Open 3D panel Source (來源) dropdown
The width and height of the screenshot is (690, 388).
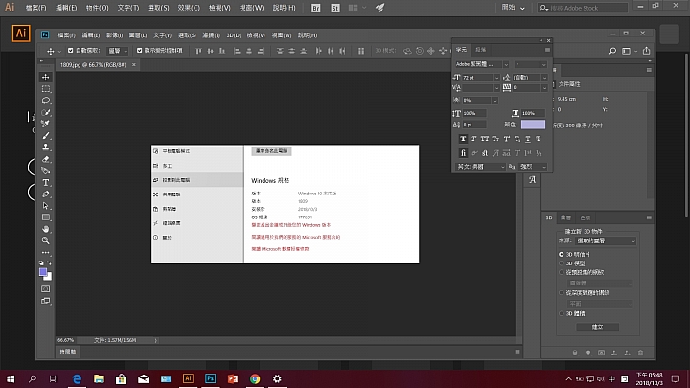(605, 241)
